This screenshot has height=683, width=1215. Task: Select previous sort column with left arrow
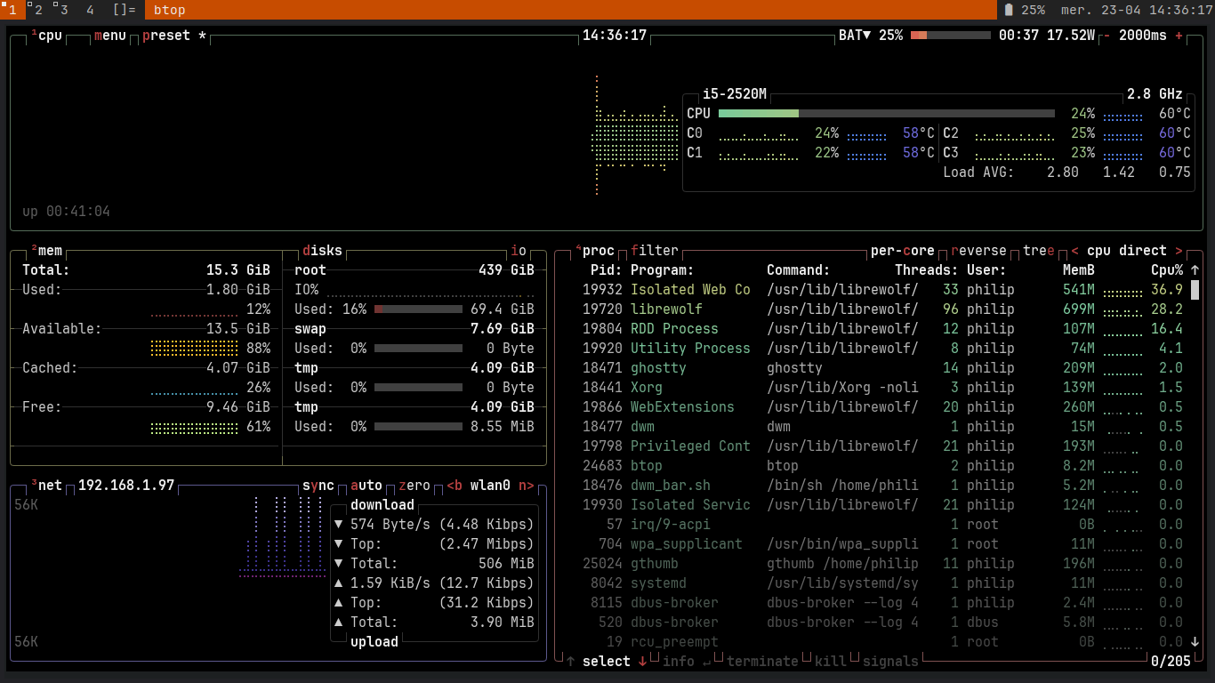tap(1074, 251)
